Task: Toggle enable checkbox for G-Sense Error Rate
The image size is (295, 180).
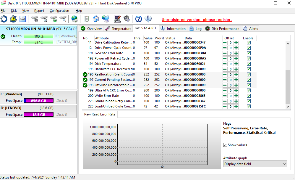Action: coord(249,53)
